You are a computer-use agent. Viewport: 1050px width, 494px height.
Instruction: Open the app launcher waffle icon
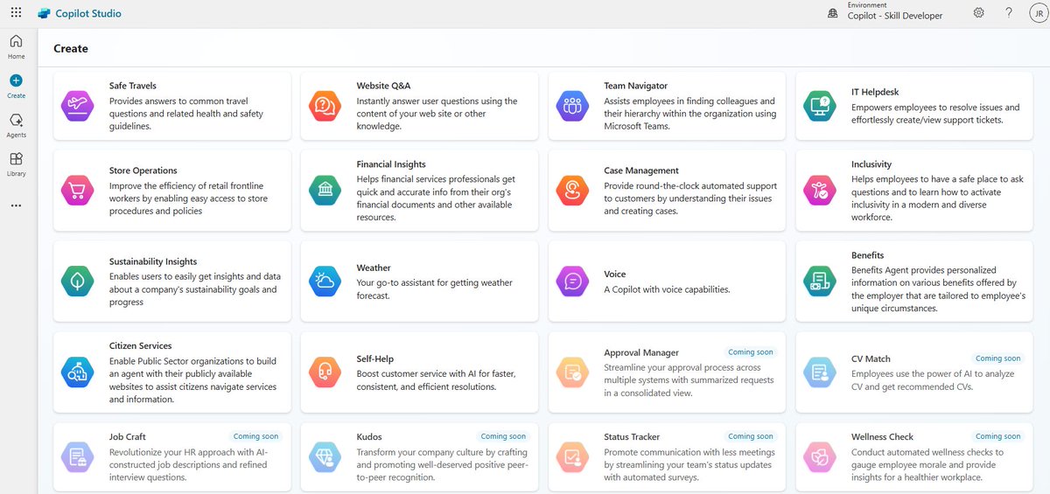pyautogui.click(x=16, y=13)
